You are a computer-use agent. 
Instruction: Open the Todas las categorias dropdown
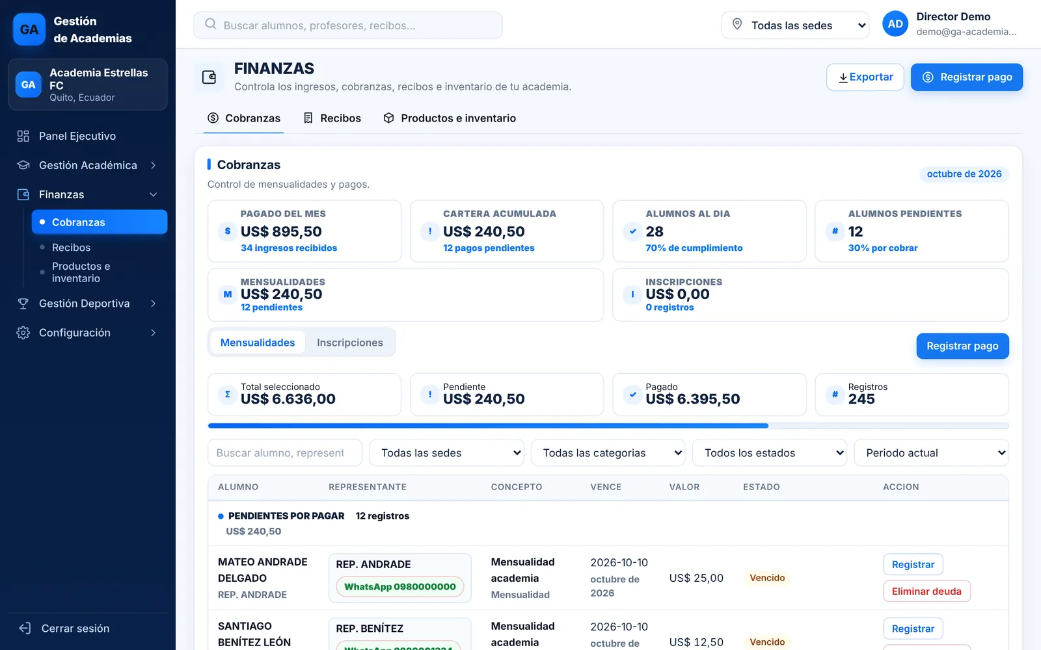coord(608,453)
